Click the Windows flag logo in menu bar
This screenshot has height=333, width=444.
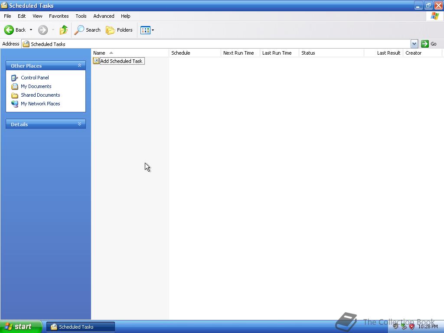coord(434,16)
